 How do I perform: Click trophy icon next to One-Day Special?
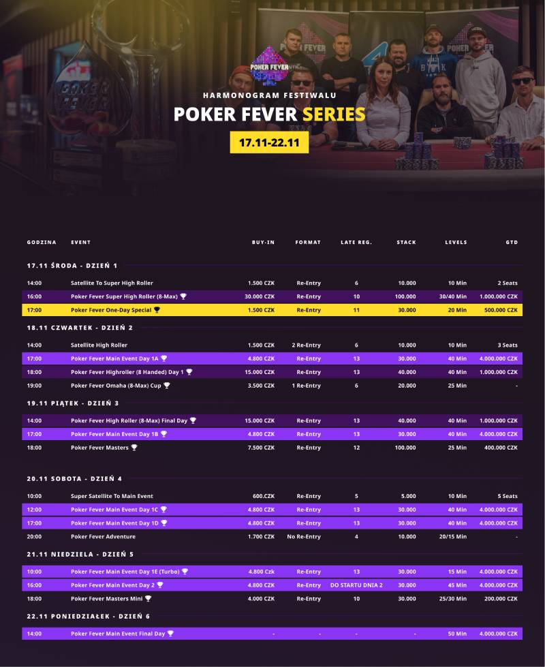[x=157, y=310]
